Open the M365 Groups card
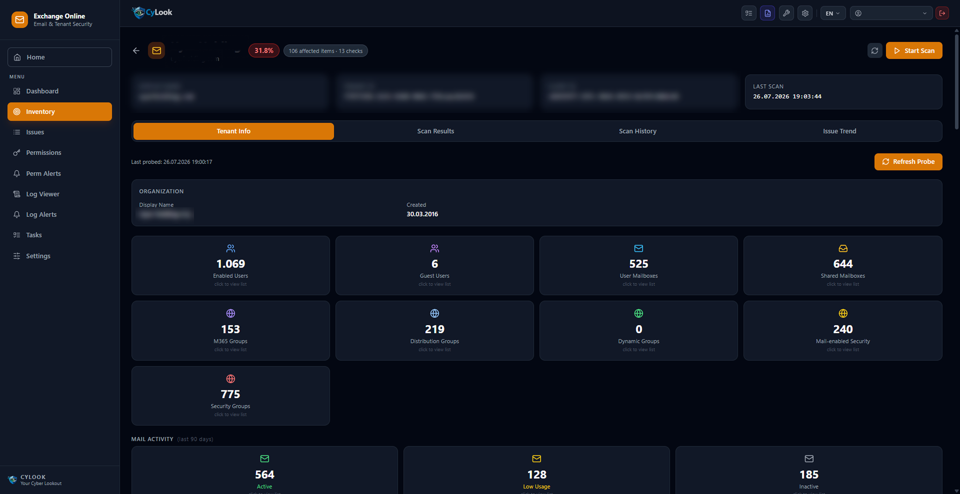Viewport: 960px width, 494px height. point(231,331)
